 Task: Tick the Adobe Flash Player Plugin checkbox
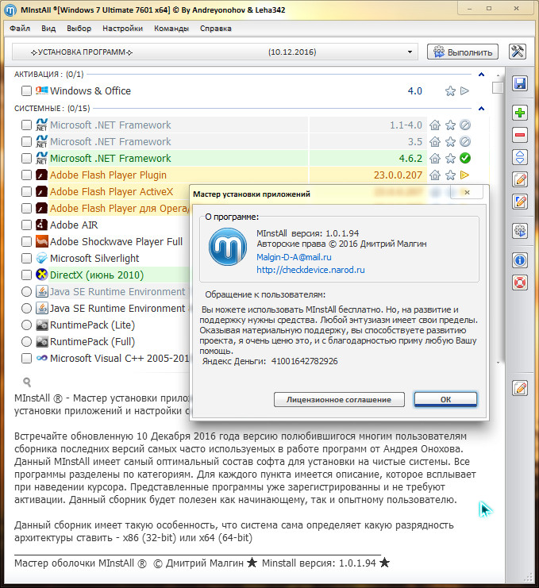point(27,175)
